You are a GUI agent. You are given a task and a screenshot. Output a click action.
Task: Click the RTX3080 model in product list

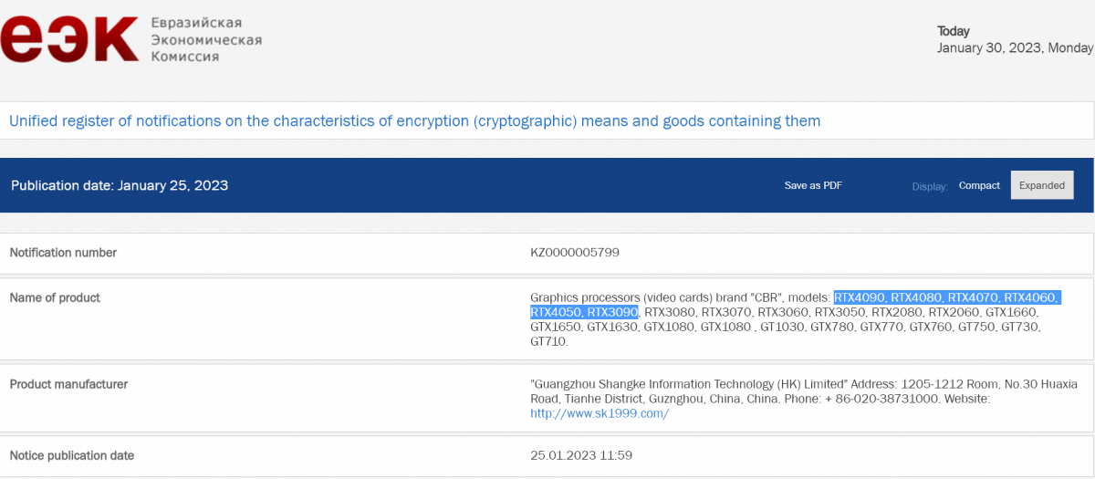(x=670, y=312)
